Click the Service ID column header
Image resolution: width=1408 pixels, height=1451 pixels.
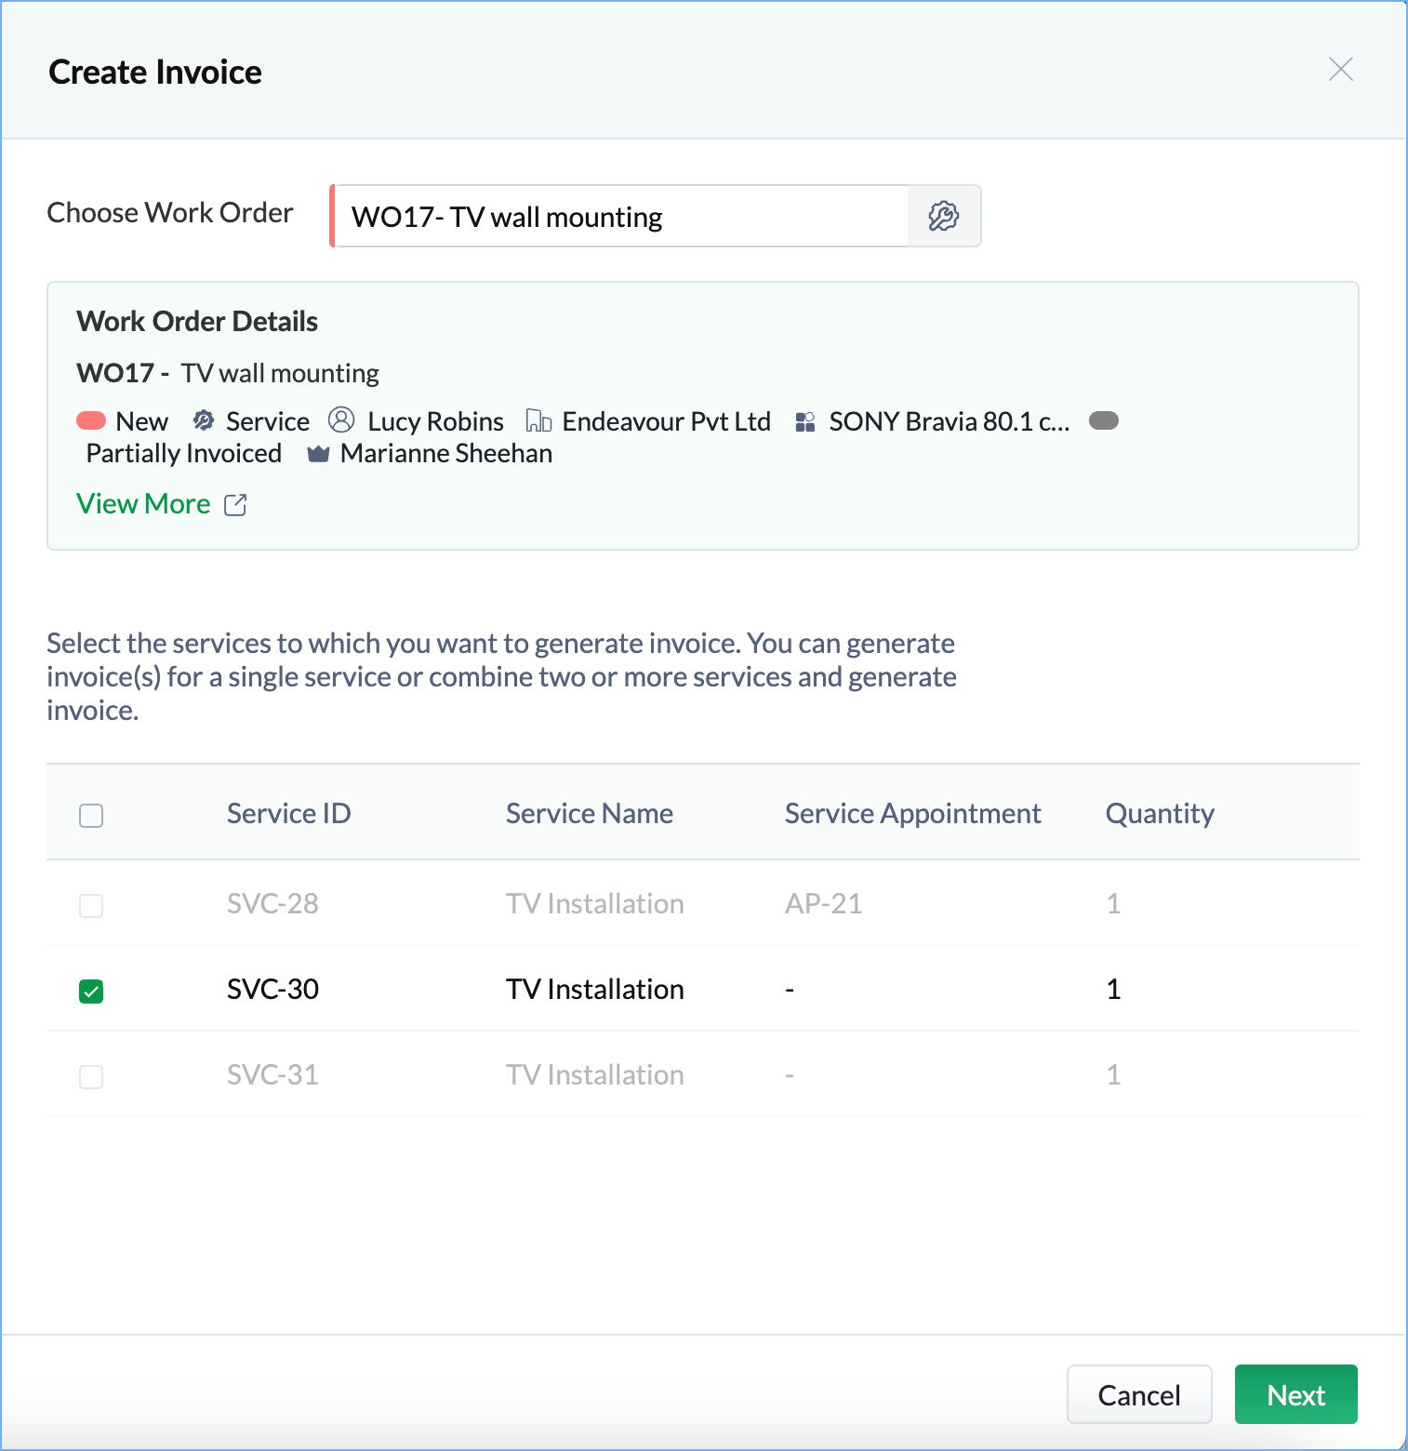(x=288, y=814)
